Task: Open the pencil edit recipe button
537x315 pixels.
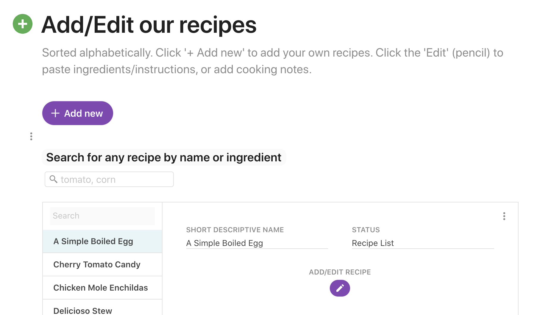Action: [x=340, y=288]
